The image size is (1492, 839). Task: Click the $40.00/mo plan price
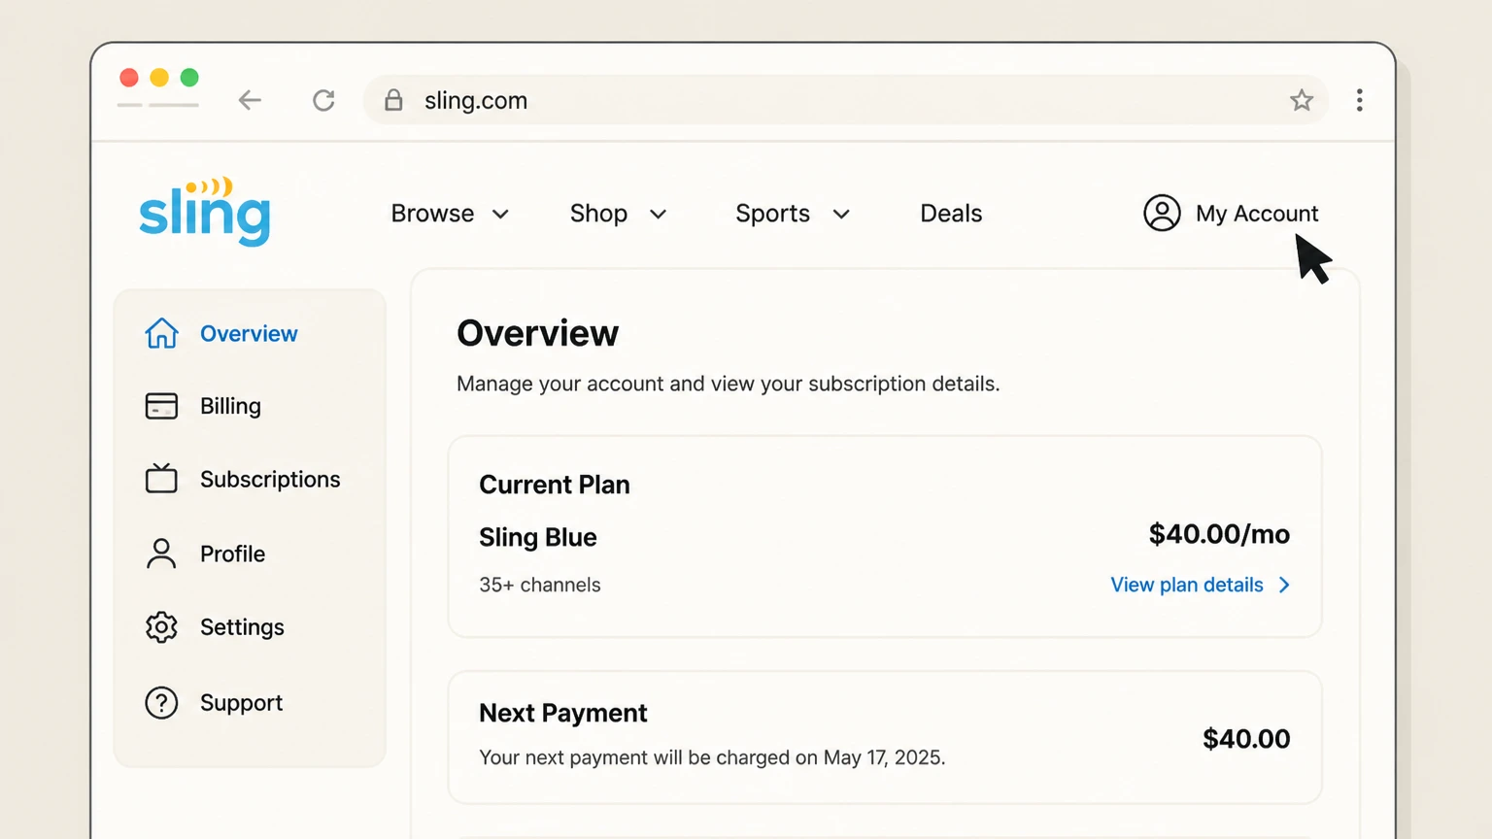pyautogui.click(x=1219, y=534)
